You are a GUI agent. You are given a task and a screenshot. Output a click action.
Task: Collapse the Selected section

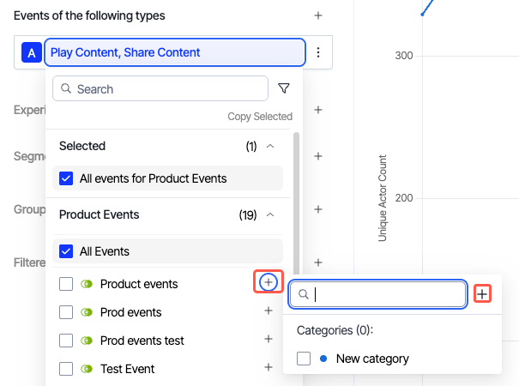(x=270, y=147)
